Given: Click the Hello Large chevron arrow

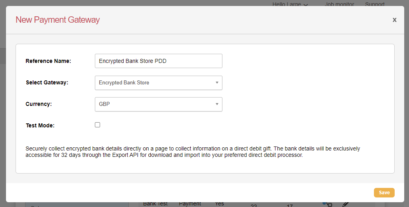Looking at the screenshot, I should [x=306, y=5].
